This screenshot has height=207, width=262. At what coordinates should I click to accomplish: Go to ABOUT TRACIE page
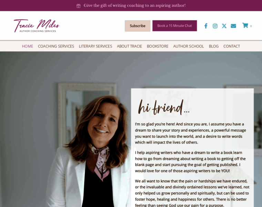pos(130,46)
